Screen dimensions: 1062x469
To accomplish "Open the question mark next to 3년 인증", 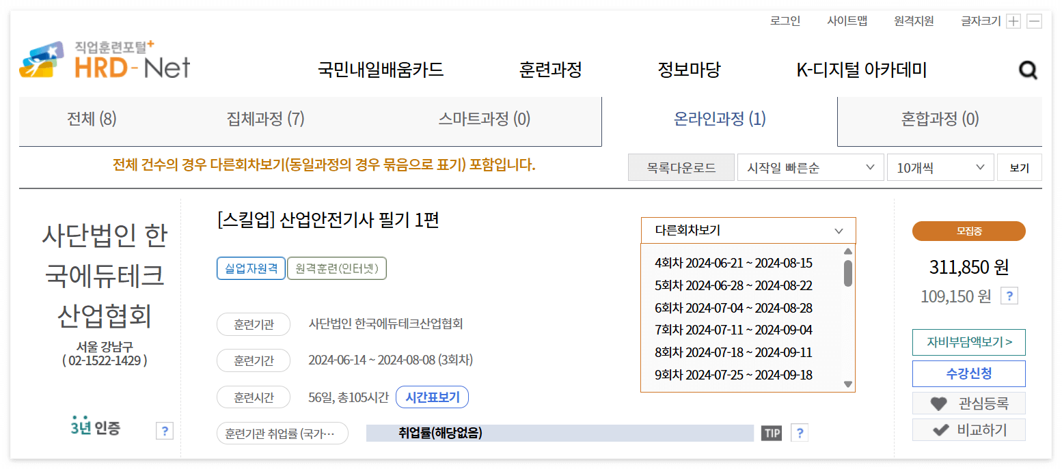I will [164, 431].
